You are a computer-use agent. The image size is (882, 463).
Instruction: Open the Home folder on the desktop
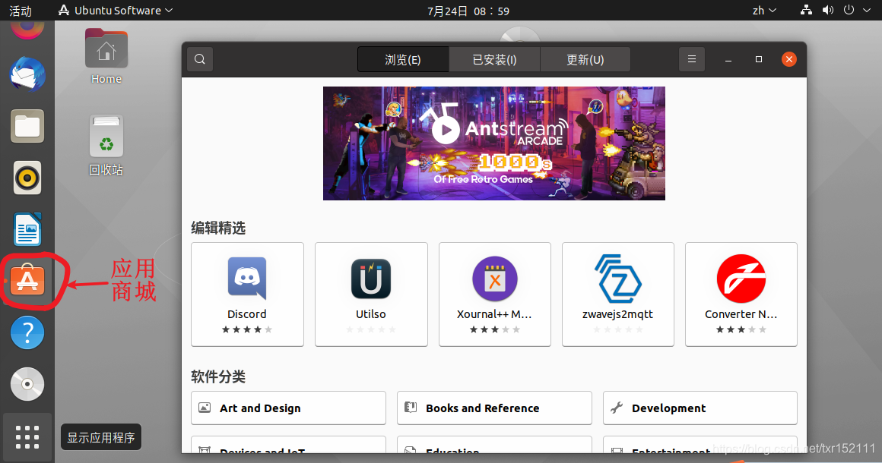(x=106, y=56)
